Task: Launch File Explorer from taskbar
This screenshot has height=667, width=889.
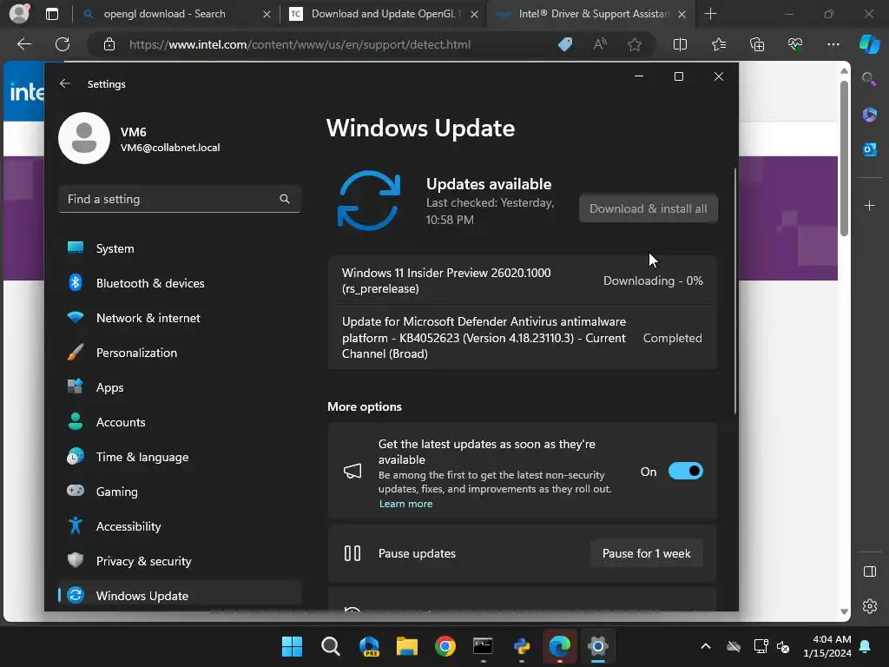Action: pos(406,646)
